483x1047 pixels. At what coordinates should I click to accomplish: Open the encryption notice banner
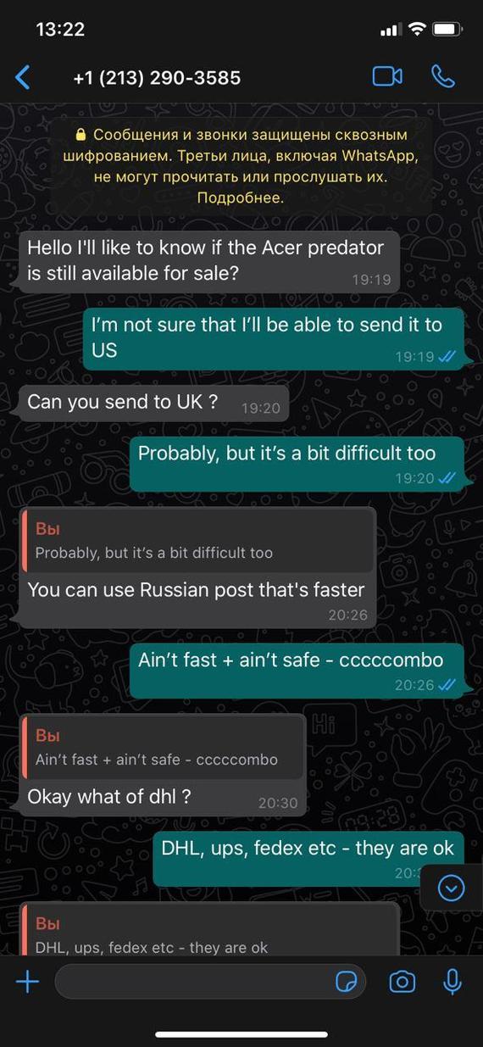coord(241,166)
